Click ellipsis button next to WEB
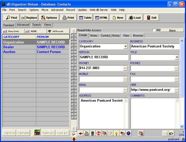This screenshot has height=142, width=186. tap(177, 90)
